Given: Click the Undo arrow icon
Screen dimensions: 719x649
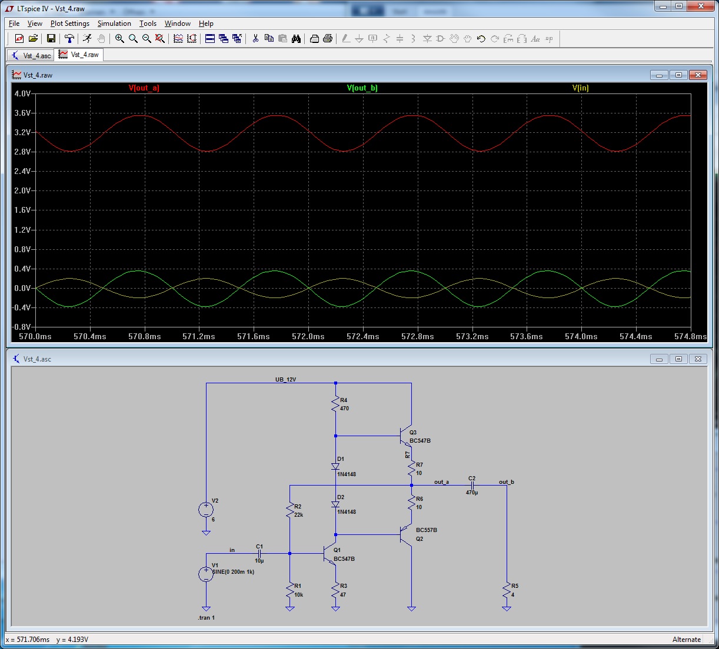Looking at the screenshot, I should [x=481, y=39].
